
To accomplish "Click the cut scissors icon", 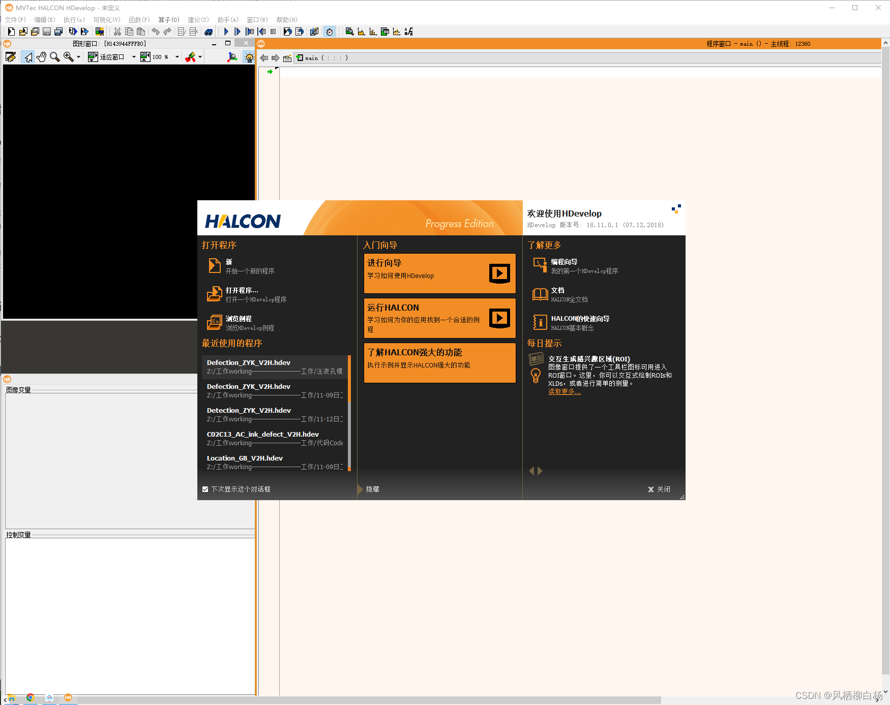I will tap(117, 32).
